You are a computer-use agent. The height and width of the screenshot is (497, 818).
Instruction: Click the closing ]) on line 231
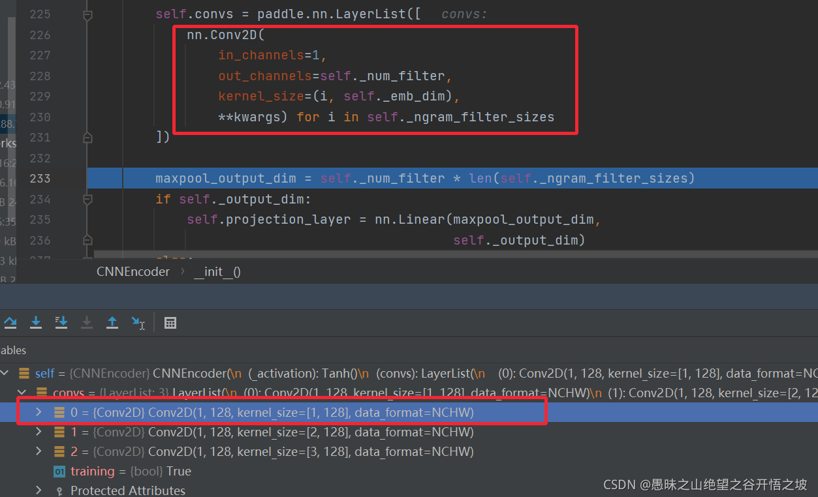pyautogui.click(x=163, y=138)
